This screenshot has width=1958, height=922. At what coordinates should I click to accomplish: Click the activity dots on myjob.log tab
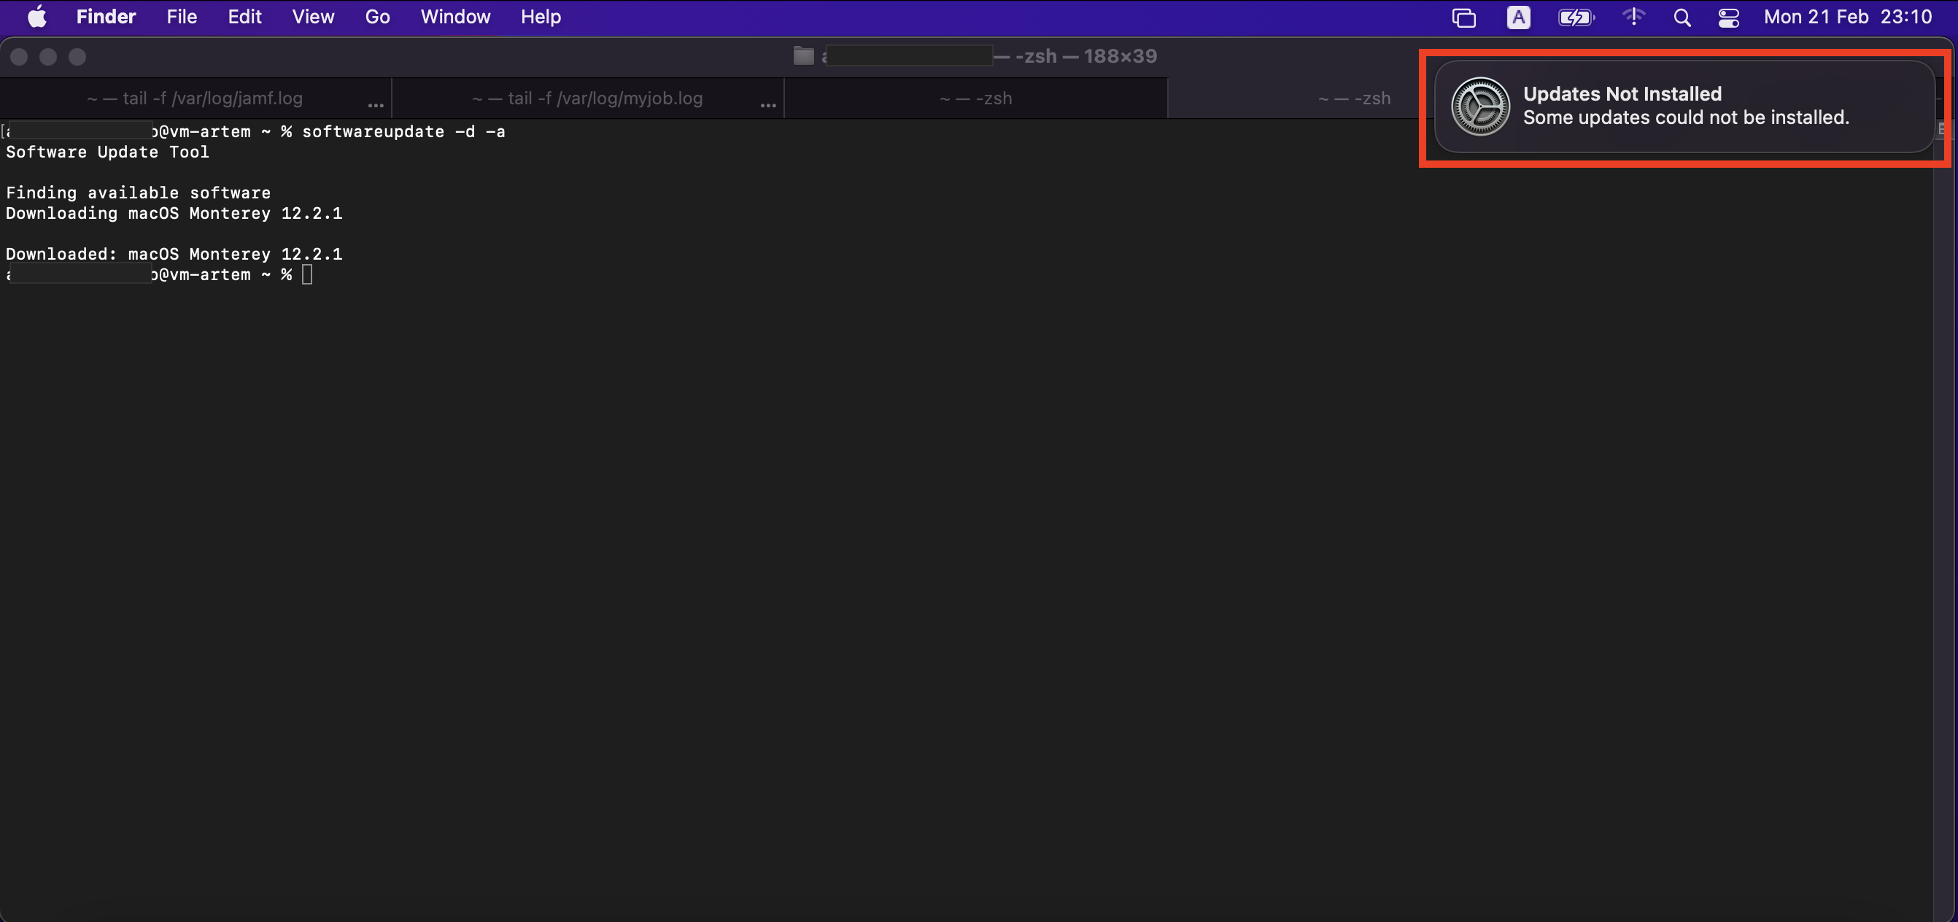(767, 105)
